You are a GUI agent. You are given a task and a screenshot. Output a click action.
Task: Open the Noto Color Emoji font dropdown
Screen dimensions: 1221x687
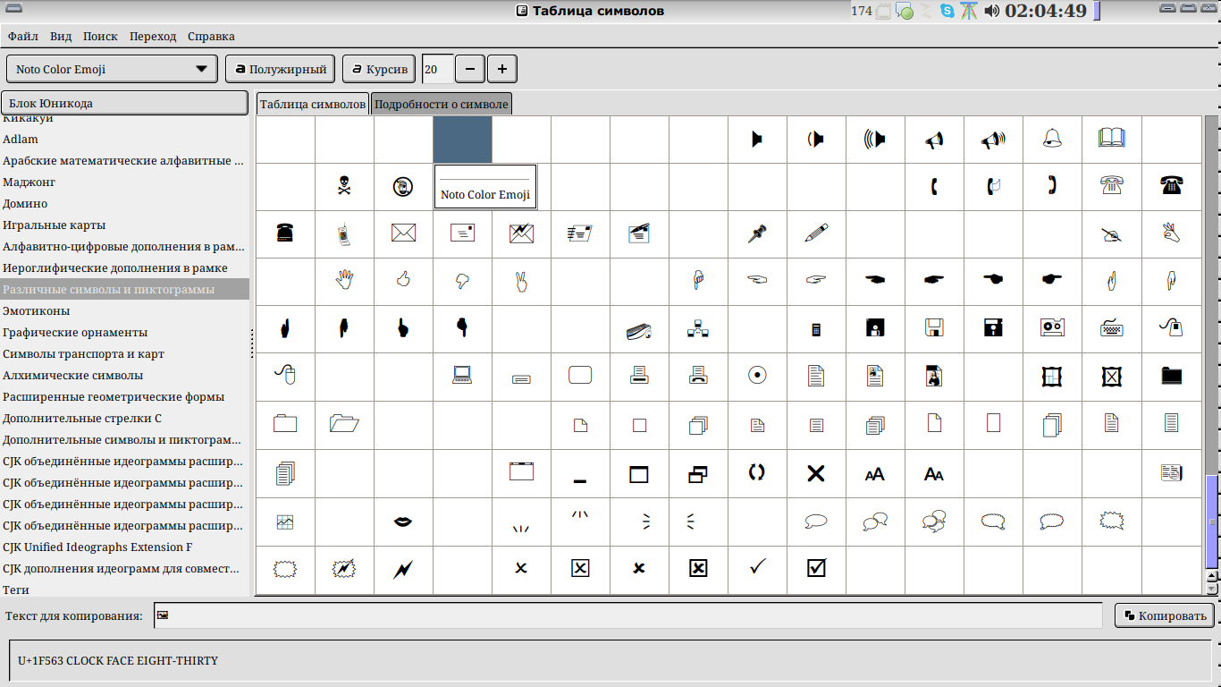click(112, 69)
